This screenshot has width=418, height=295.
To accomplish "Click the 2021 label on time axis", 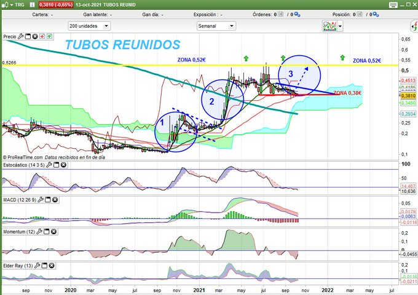I will [199, 290].
